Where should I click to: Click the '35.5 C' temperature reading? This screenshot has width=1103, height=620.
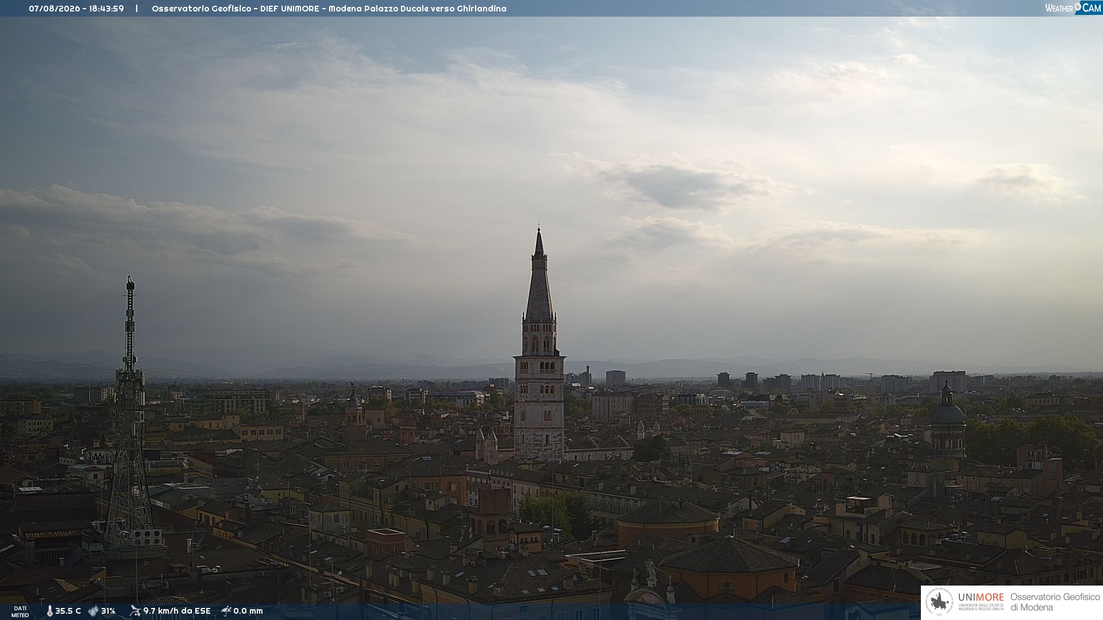pos(68,611)
